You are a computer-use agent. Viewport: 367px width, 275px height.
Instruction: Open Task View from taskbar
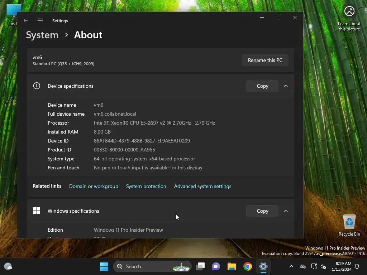[200, 266]
